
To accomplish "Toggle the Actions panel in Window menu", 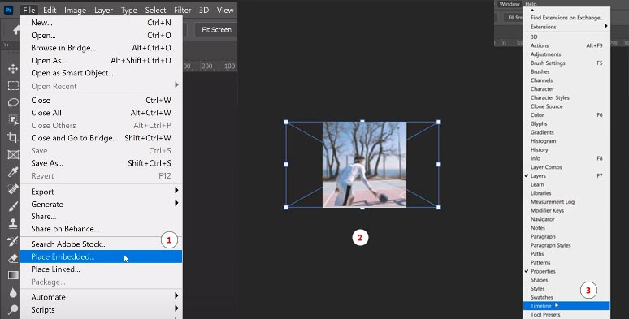I will click(566, 45).
